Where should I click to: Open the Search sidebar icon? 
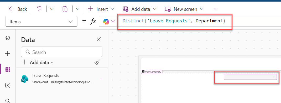click(x=8, y=101)
